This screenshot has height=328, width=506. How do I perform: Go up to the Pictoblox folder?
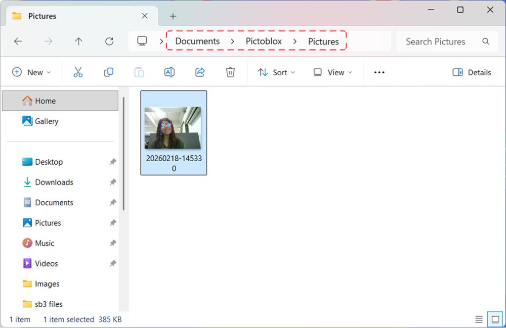pyautogui.click(x=79, y=42)
